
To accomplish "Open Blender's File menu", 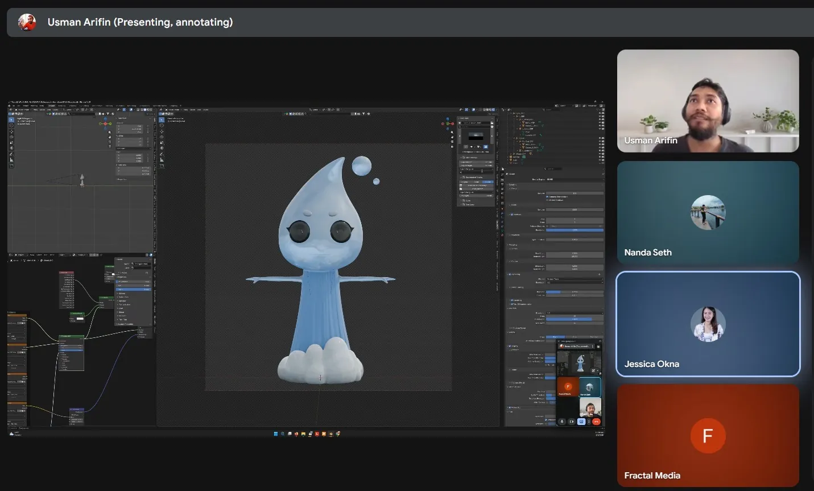I will [14, 106].
